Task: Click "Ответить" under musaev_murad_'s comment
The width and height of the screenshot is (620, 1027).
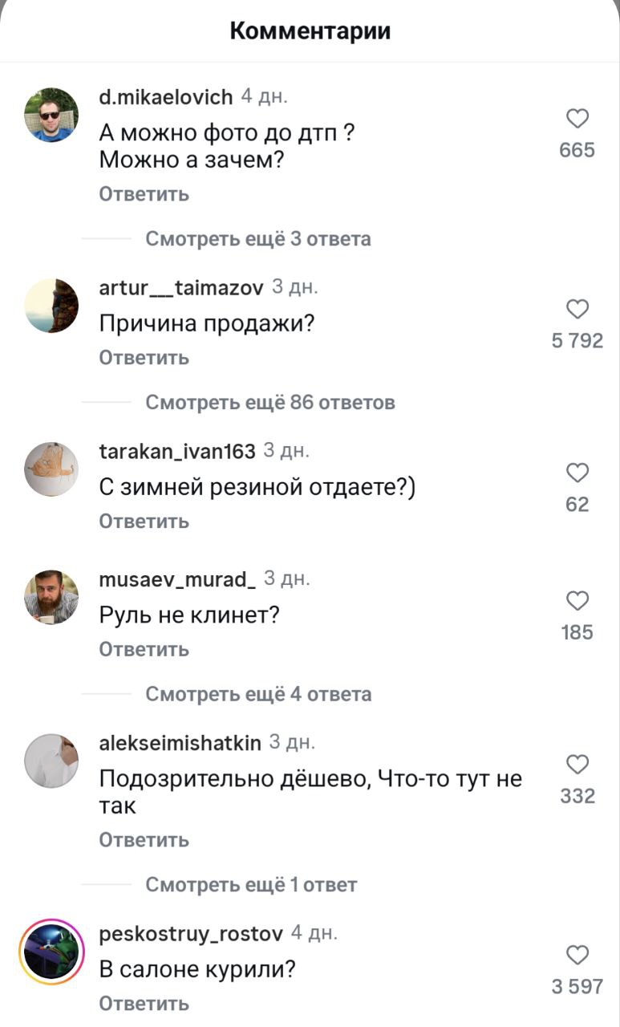Action: (x=144, y=649)
